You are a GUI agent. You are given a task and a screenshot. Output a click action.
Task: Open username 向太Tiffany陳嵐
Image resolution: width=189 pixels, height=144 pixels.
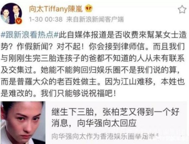point(56,9)
